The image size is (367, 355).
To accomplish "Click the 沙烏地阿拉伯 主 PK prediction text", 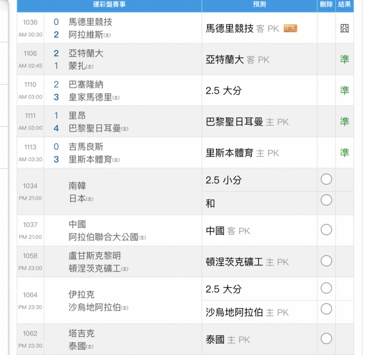I will [247, 312].
